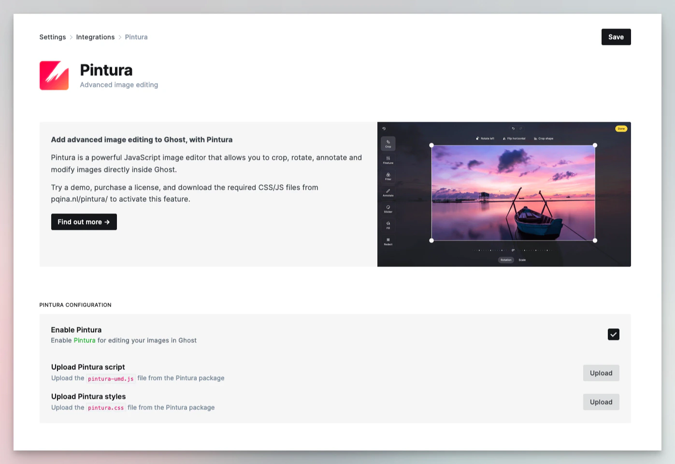Image resolution: width=675 pixels, height=464 pixels.
Task: Uncheck the Enable Pintura checkbox
Action: [x=613, y=334]
